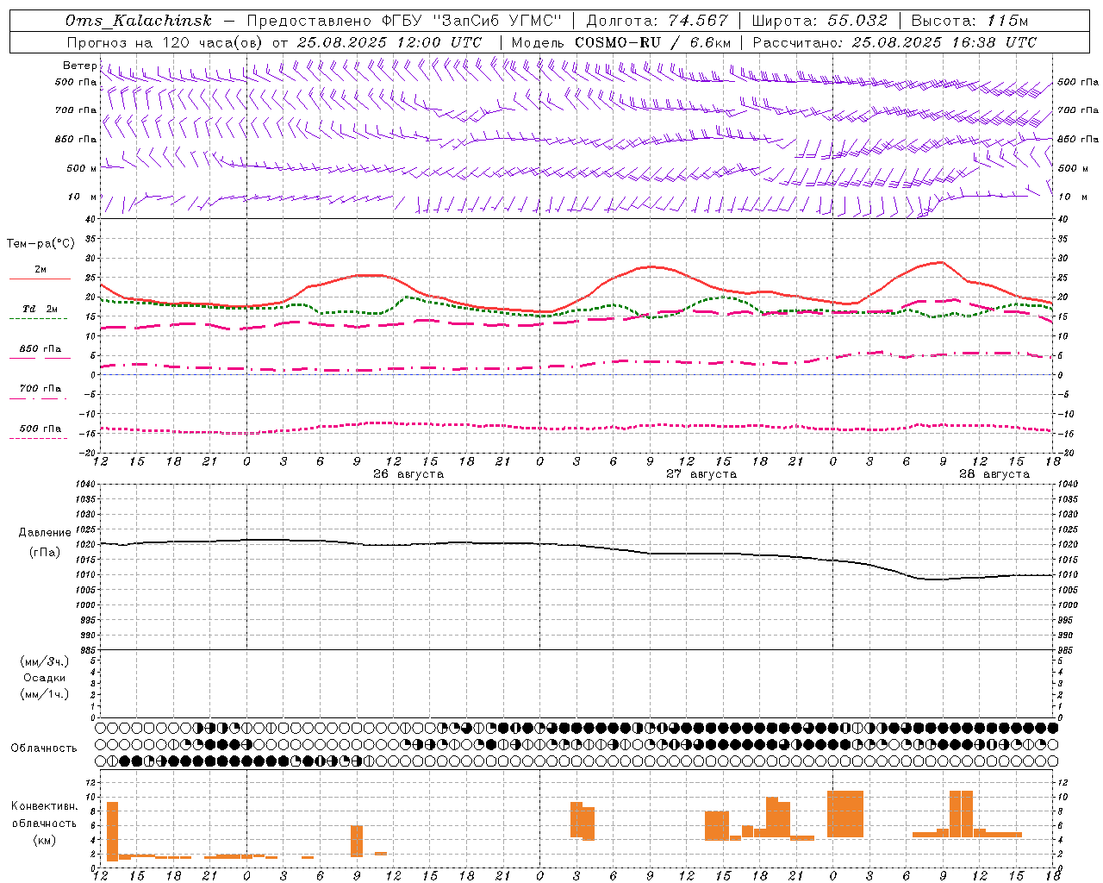Click the 'Конвективн.' panel label
This screenshot has width=1103, height=883.
[x=45, y=806]
